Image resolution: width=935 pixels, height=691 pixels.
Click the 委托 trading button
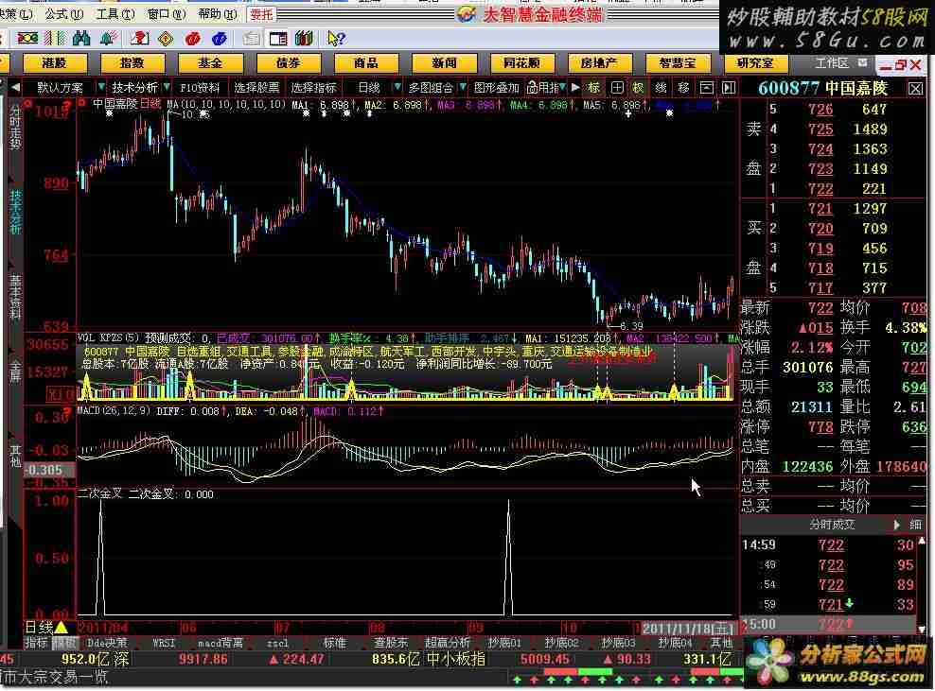pyautogui.click(x=261, y=14)
